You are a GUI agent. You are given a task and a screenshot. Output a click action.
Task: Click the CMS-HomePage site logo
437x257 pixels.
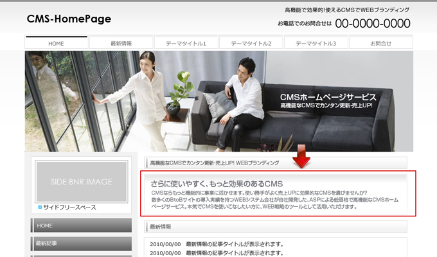point(69,19)
